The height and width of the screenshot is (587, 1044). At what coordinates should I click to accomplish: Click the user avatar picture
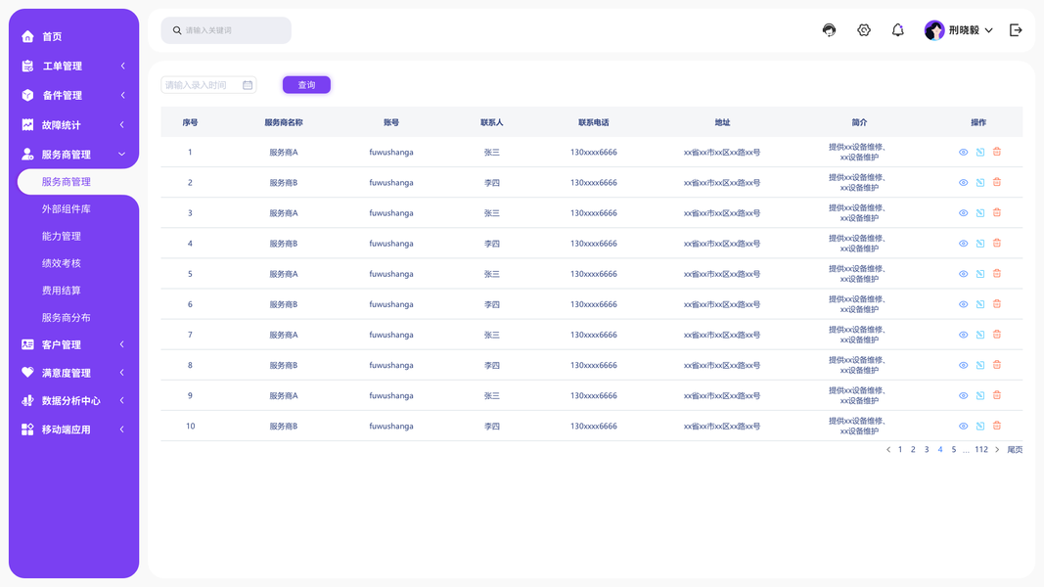click(934, 30)
